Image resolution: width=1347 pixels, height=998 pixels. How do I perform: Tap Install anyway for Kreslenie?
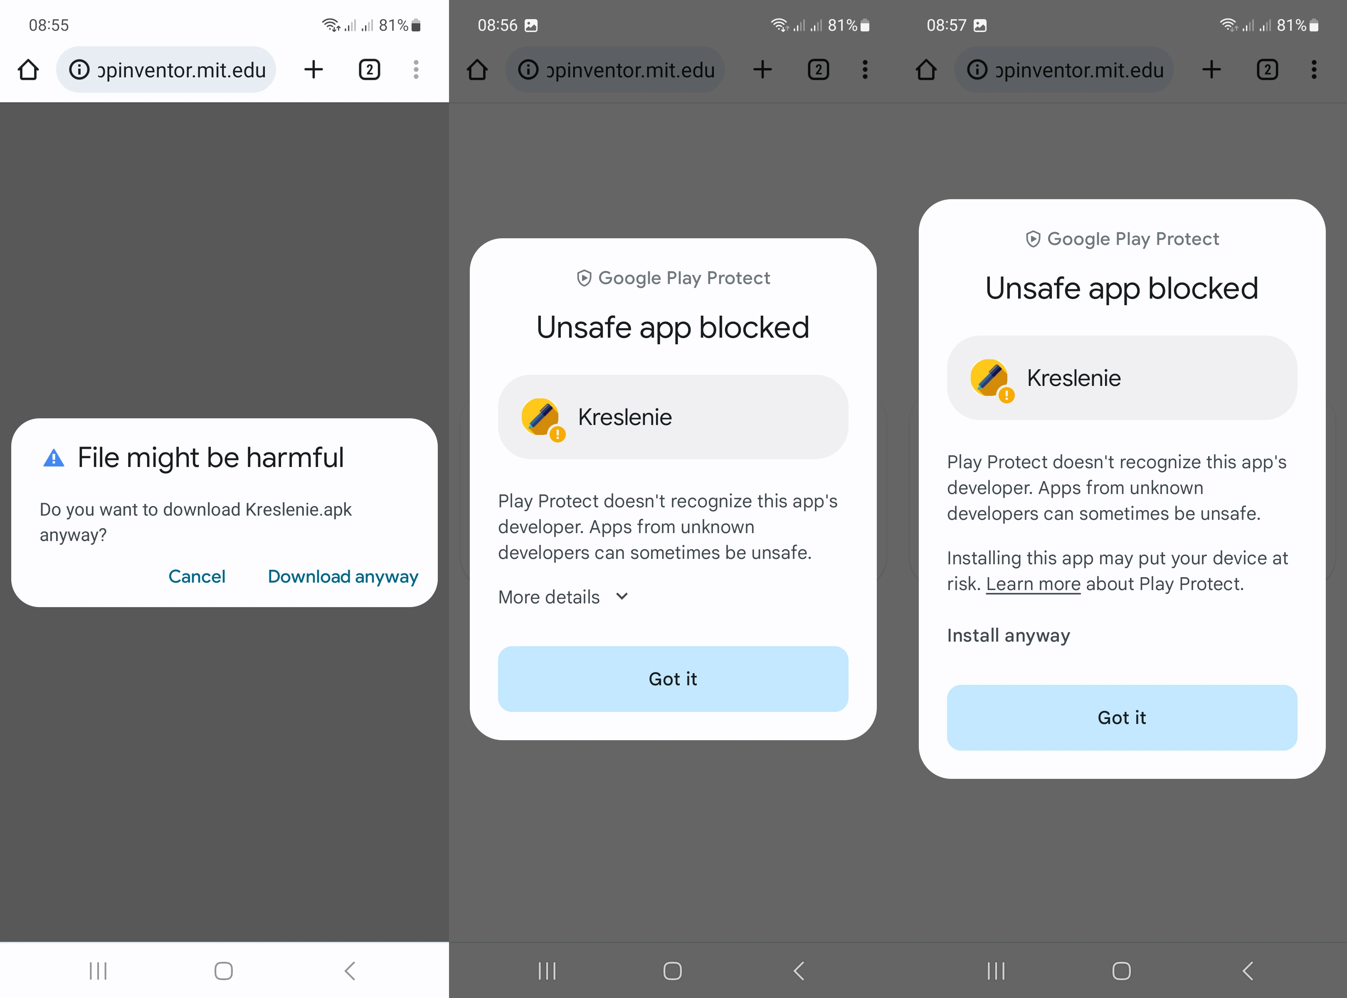point(1009,635)
